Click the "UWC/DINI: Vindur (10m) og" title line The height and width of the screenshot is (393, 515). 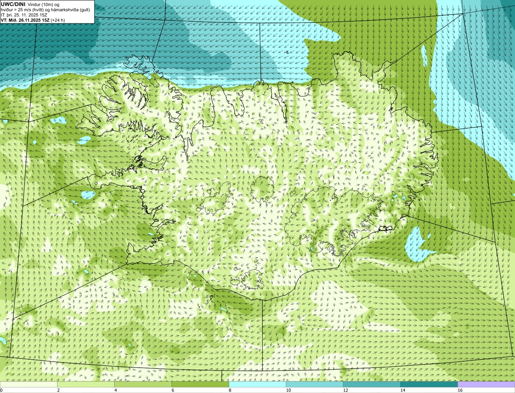pyautogui.click(x=30, y=4)
